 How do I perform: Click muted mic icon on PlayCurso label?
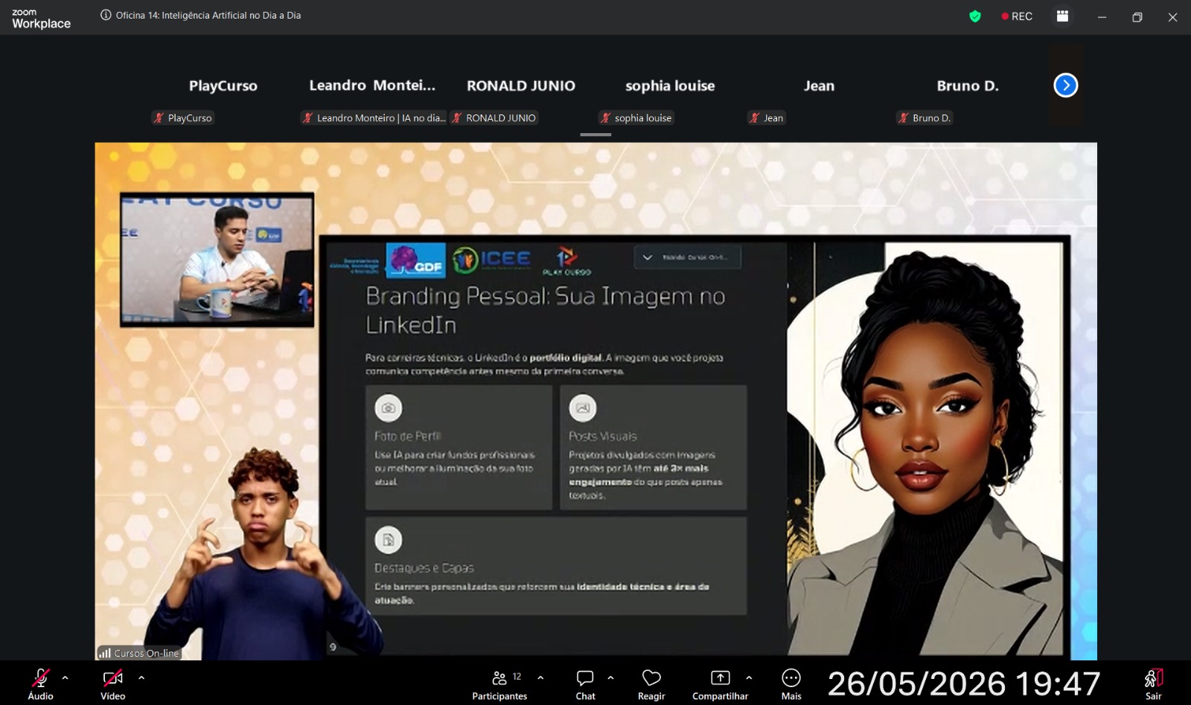[159, 117]
